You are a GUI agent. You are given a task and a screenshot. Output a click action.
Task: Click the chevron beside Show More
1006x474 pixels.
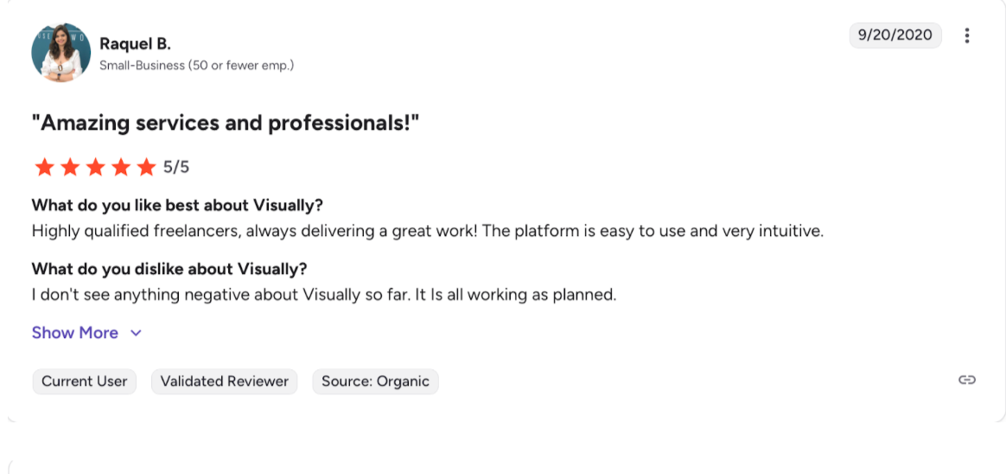tap(136, 333)
